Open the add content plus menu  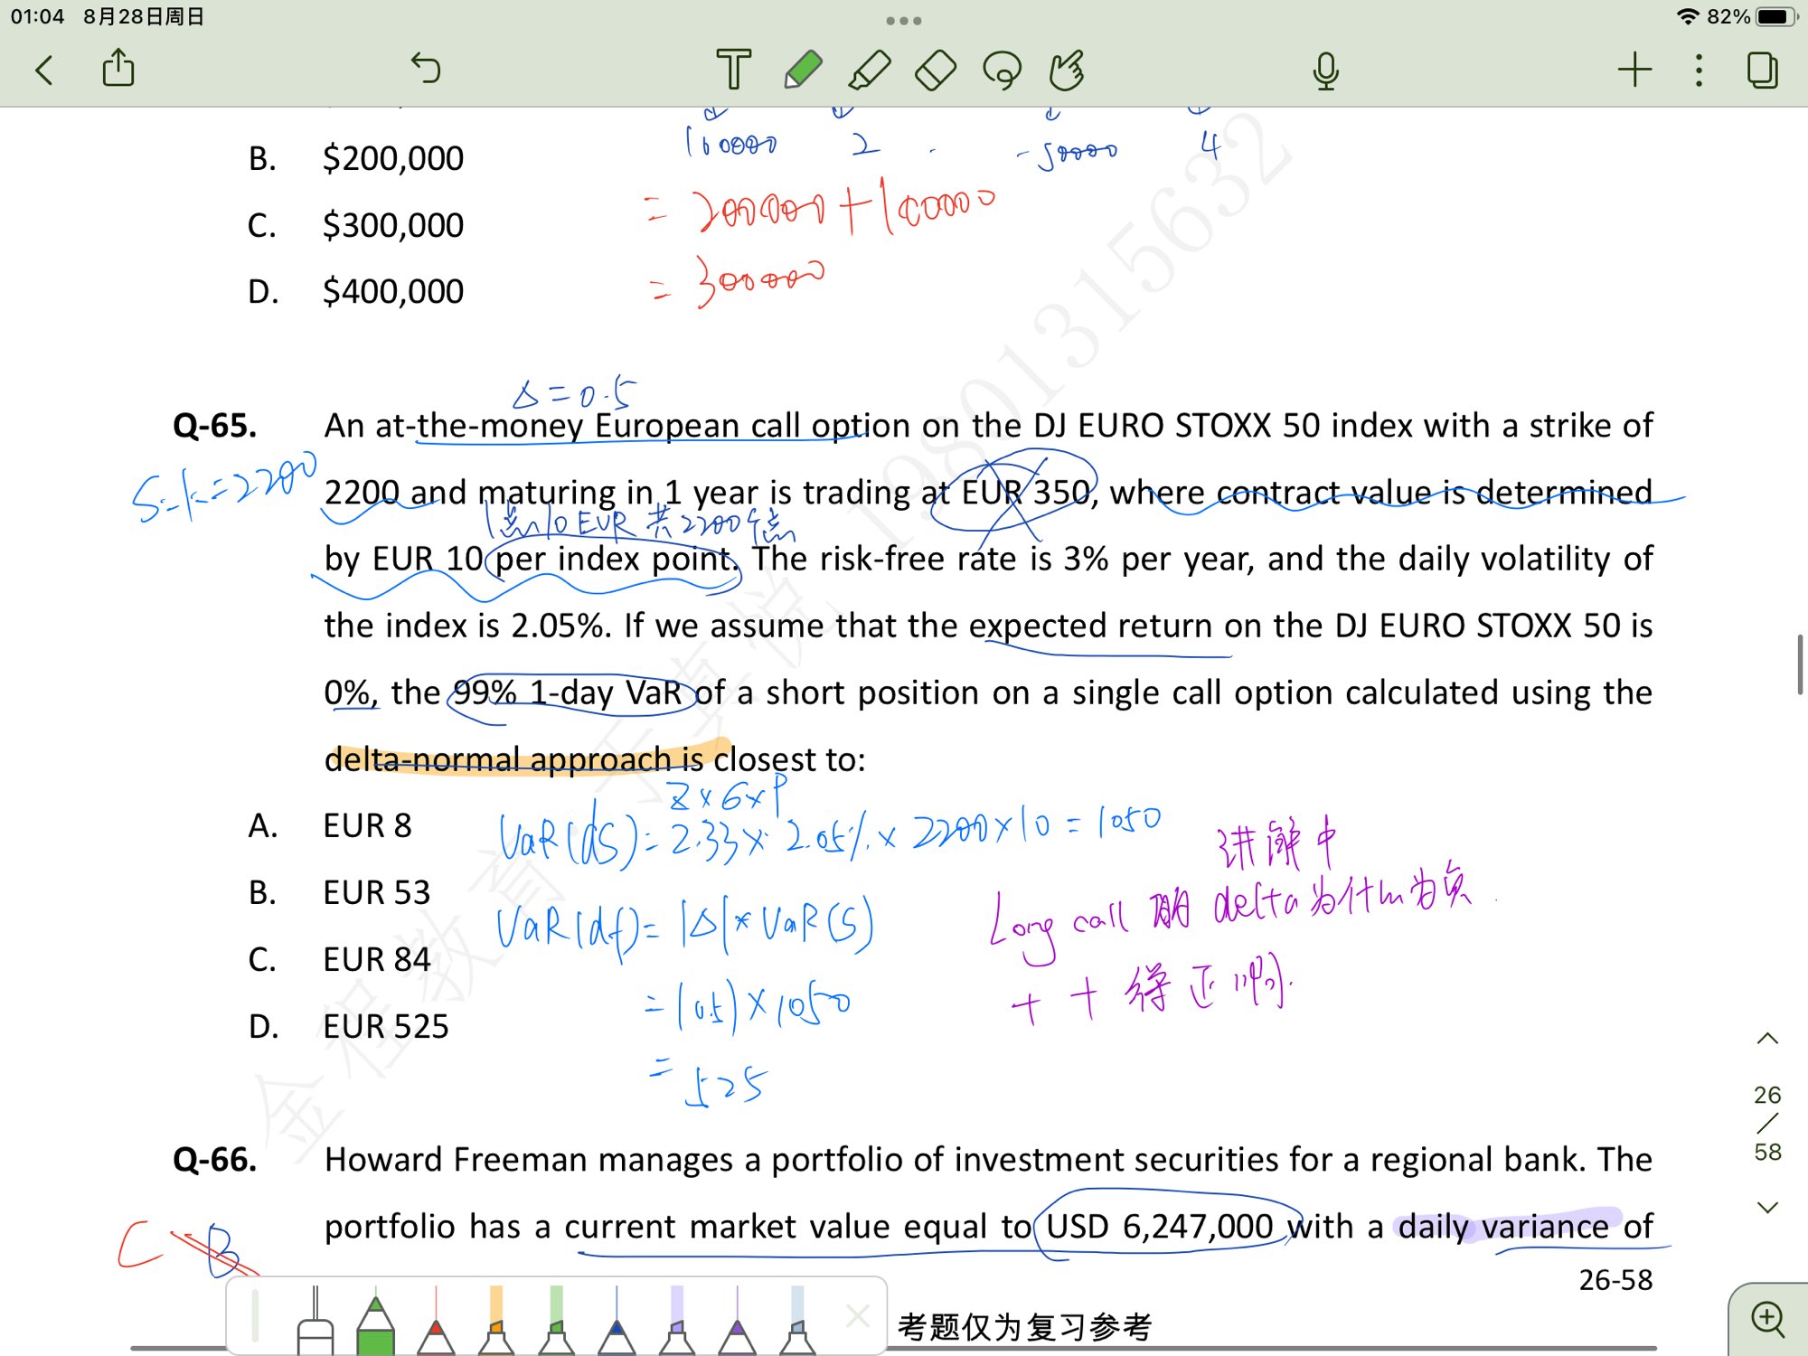click(x=1634, y=70)
